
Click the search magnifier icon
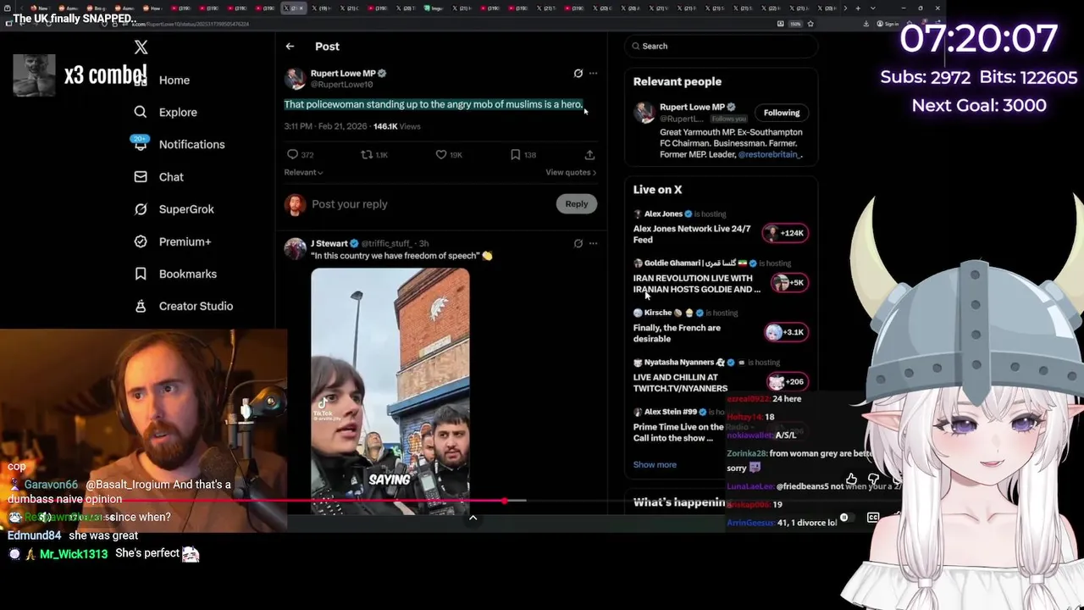(x=636, y=47)
